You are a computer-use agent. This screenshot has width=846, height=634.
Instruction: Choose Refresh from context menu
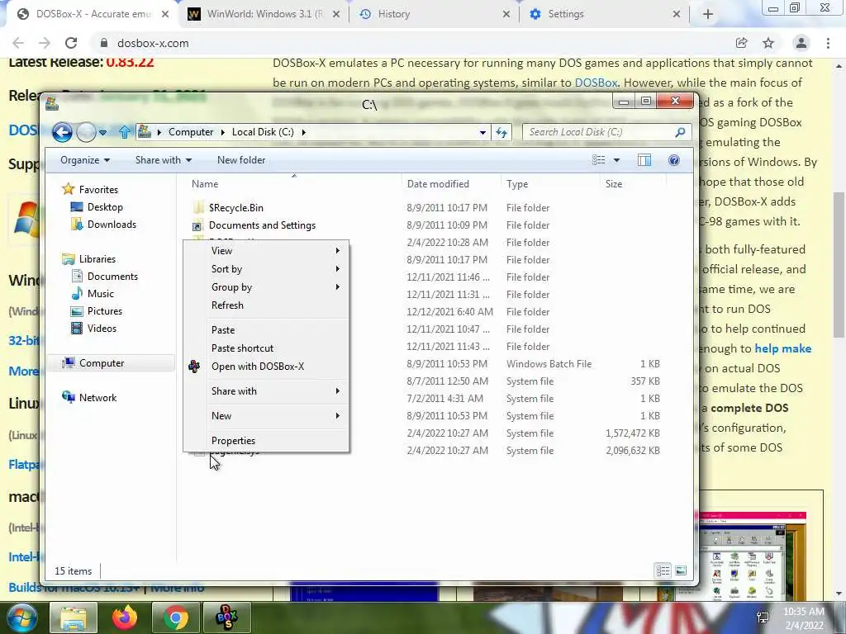[x=267, y=305]
